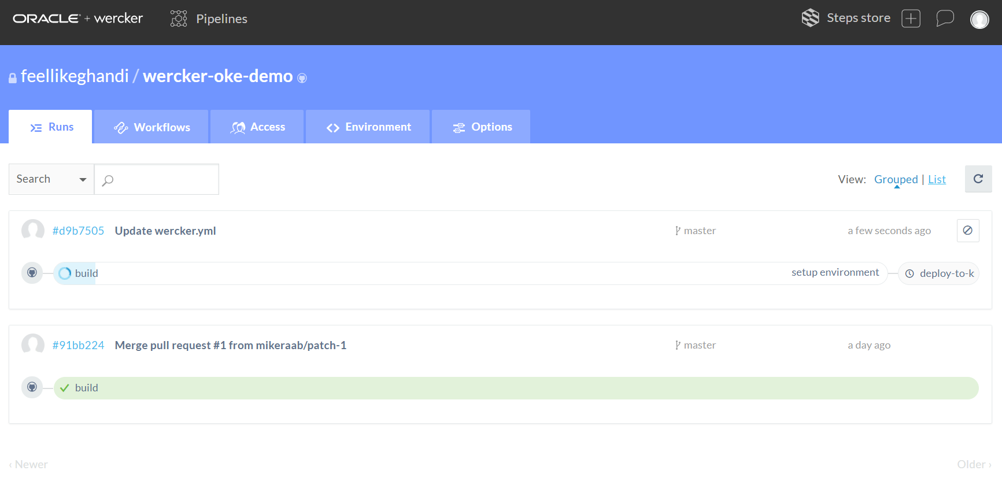Viewport: 1002px width, 485px height.
Task: Select the Grouped view
Action: coord(896,179)
